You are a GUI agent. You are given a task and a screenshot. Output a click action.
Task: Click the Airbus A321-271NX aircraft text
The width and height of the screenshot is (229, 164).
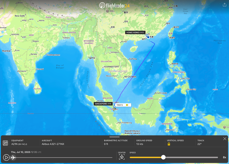(x=53, y=144)
